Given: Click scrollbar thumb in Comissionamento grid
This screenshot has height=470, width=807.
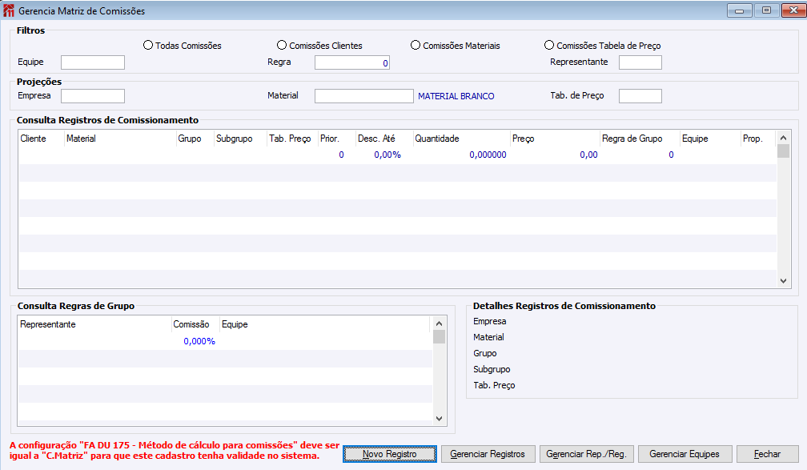Looking at the screenshot, I should click(x=783, y=151).
